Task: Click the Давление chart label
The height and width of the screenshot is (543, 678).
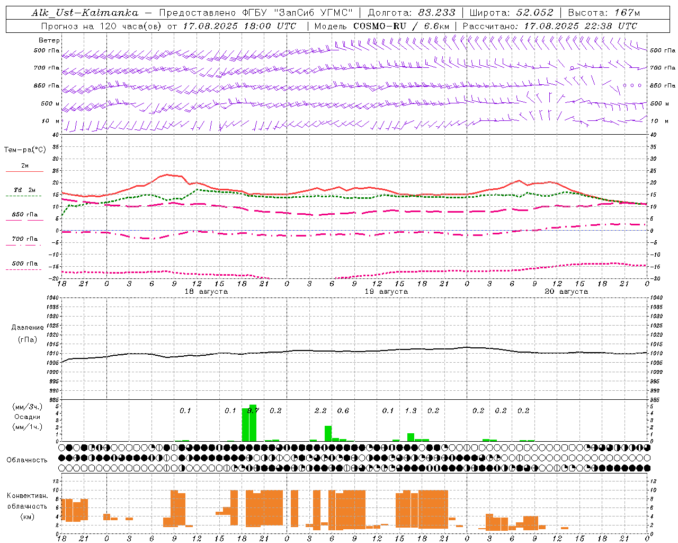Action: click(x=28, y=328)
